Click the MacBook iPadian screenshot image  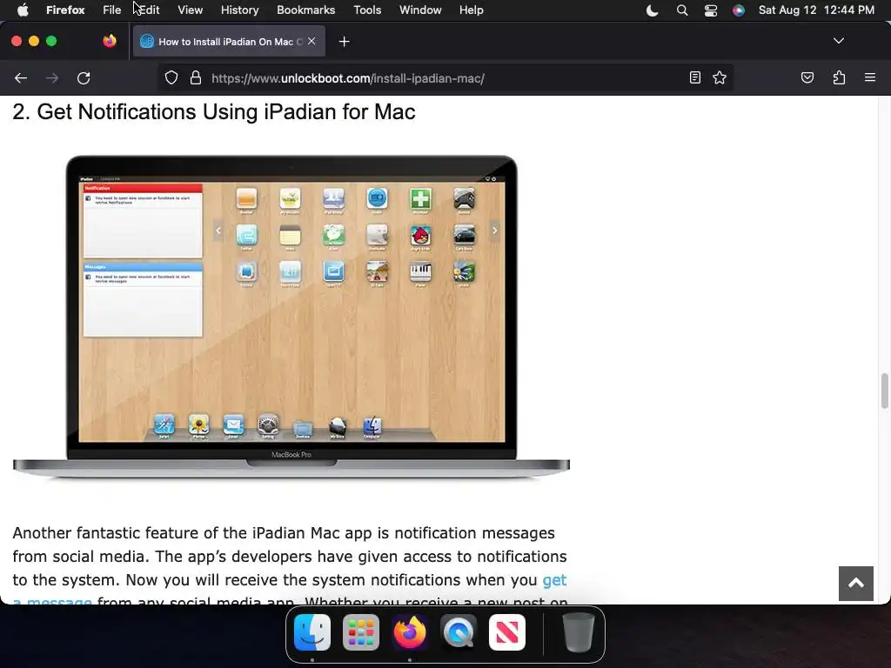(x=291, y=317)
